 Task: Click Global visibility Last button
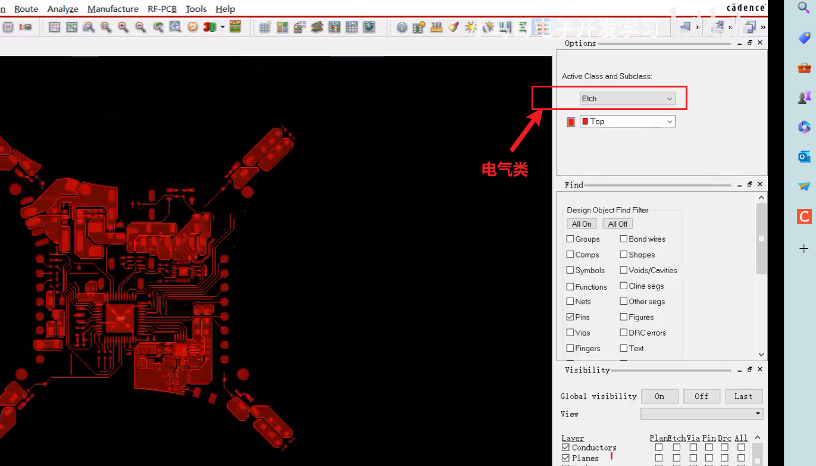tap(743, 396)
